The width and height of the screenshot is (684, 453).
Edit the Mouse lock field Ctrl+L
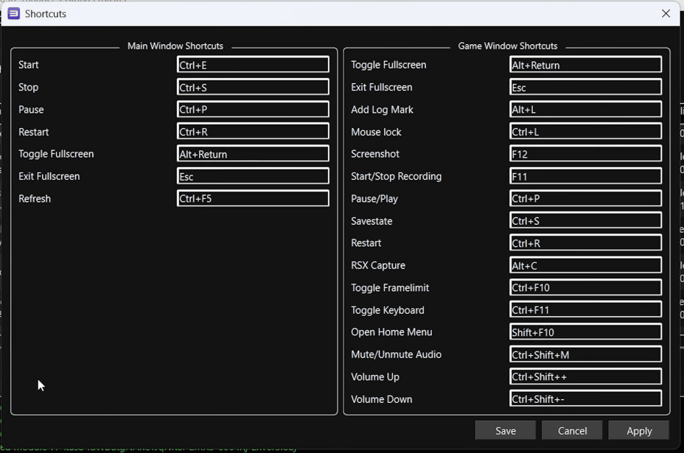(585, 131)
